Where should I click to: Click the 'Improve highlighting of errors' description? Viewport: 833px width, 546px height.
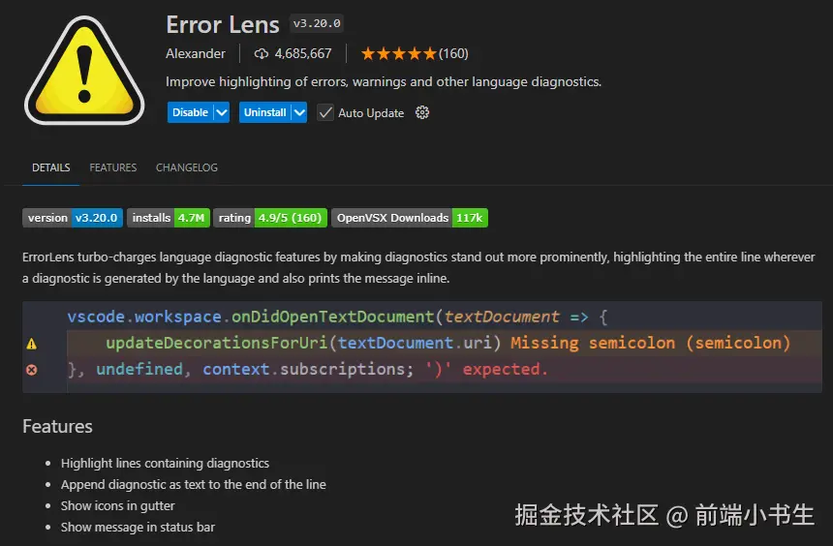[x=384, y=81]
